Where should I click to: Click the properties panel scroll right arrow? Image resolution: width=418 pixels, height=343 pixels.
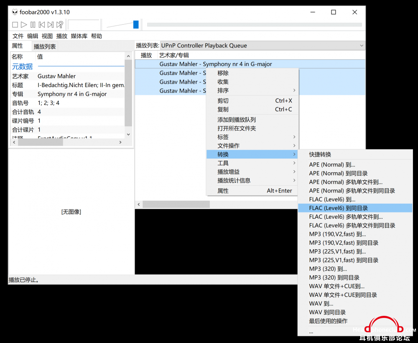click(120, 142)
